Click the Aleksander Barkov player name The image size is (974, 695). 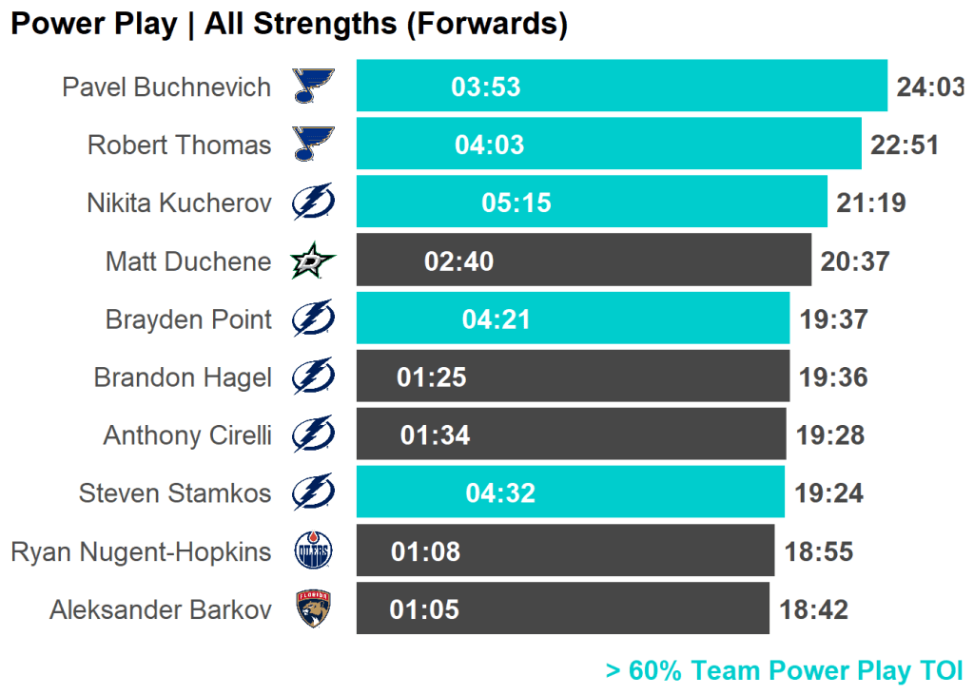point(160,609)
